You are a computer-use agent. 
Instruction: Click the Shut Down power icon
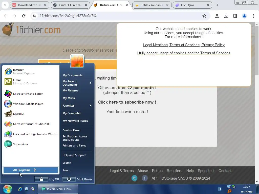[x=69, y=179]
